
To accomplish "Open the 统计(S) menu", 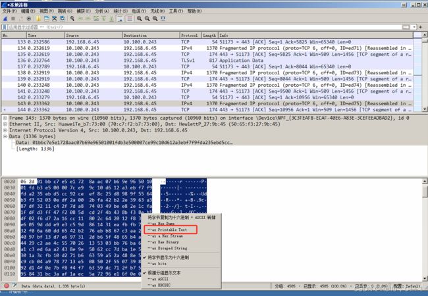I will (120, 11).
